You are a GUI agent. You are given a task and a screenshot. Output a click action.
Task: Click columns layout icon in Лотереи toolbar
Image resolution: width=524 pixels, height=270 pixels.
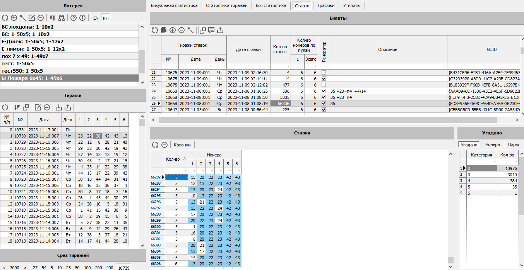point(52,18)
